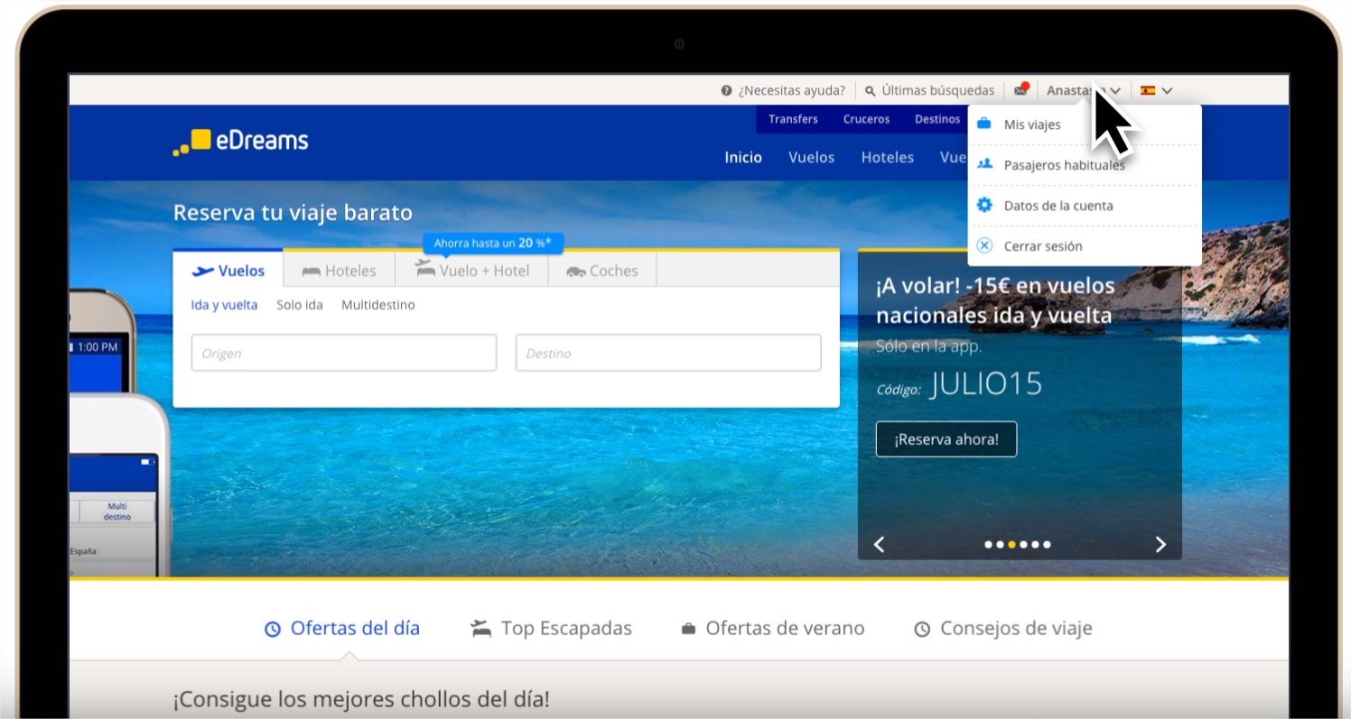Click the Origen input field
Image resolution: width=1351 pixels, height=719 pixels.
pyautogui.click(x=344, y=353)
